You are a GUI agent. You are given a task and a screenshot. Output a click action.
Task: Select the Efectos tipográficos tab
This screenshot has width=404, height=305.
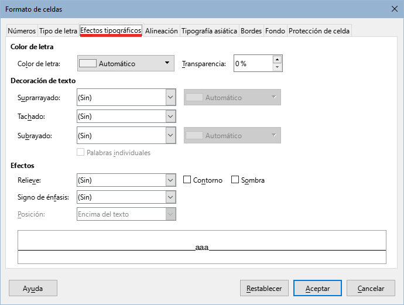(x=111, y=30)
